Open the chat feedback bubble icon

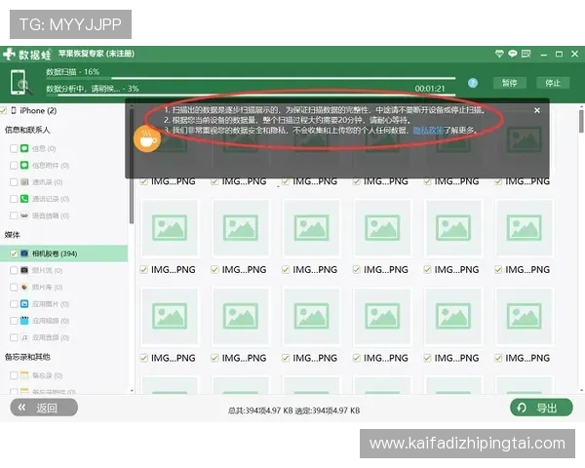512,54
